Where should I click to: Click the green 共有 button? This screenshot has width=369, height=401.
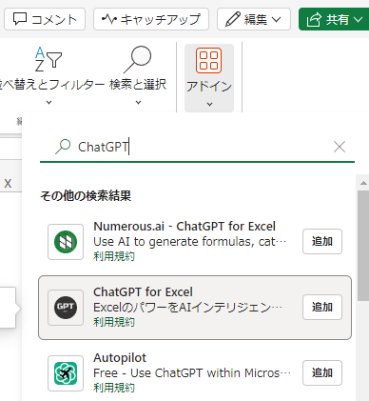(x=334, y=19)
